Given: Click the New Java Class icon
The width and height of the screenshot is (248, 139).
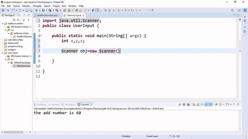Looking at the screenshot, I should (x=69, y=10).
